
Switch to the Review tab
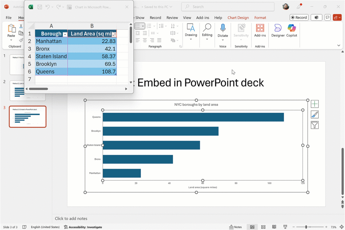172,18
